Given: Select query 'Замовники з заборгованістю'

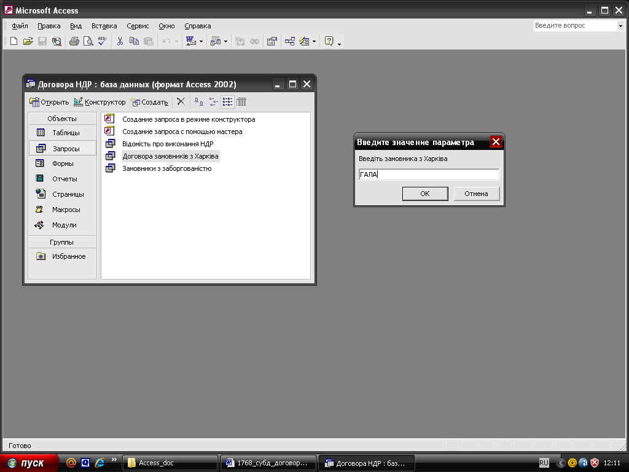Looking at the screenshot, I should point(158,168).
